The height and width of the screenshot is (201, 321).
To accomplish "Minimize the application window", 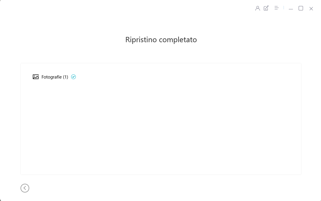I will (x=291, y=8).
